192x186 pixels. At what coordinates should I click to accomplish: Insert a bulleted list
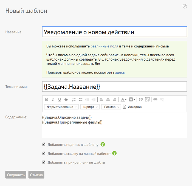81,99
